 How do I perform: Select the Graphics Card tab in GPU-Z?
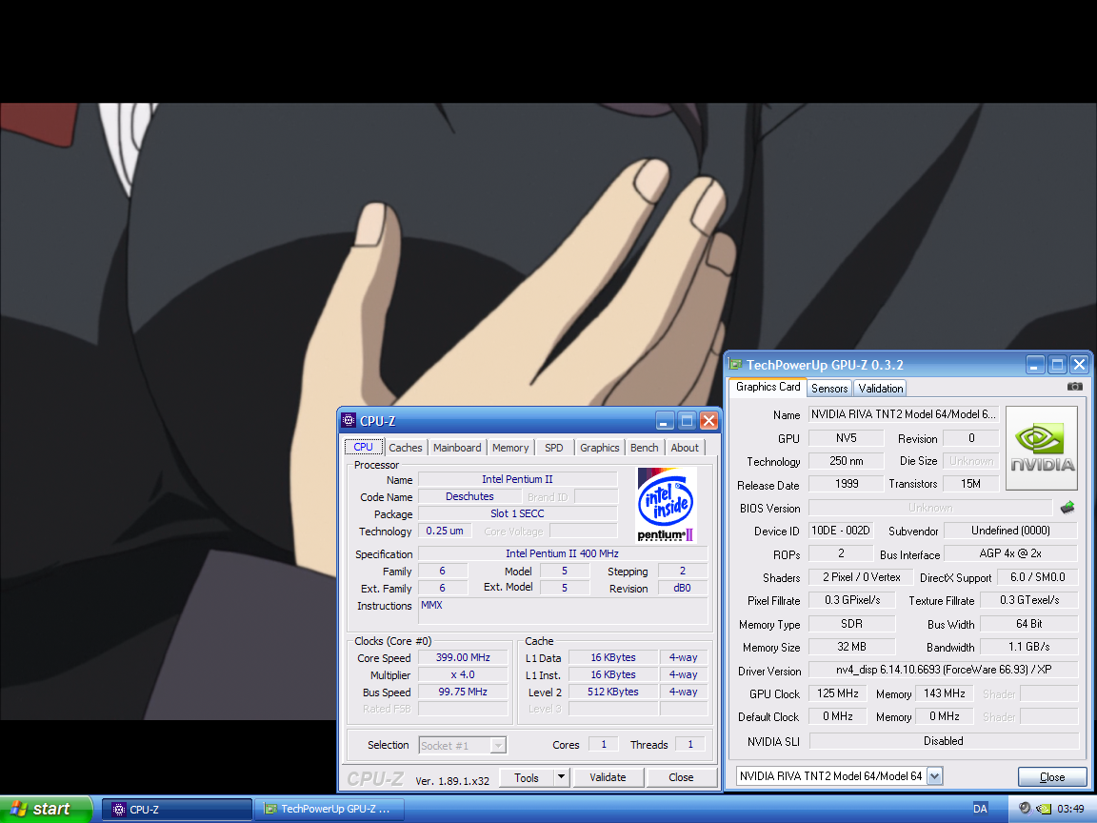768,387
